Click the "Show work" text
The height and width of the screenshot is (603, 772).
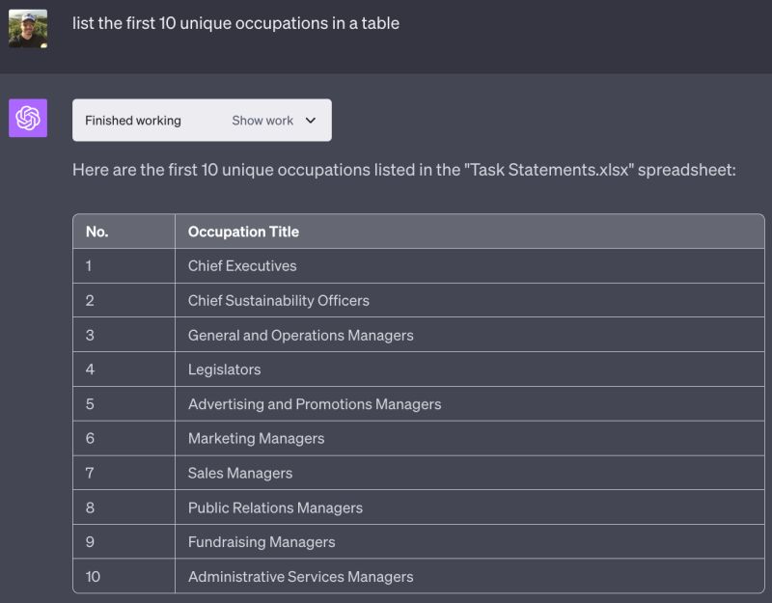[262, 121]
